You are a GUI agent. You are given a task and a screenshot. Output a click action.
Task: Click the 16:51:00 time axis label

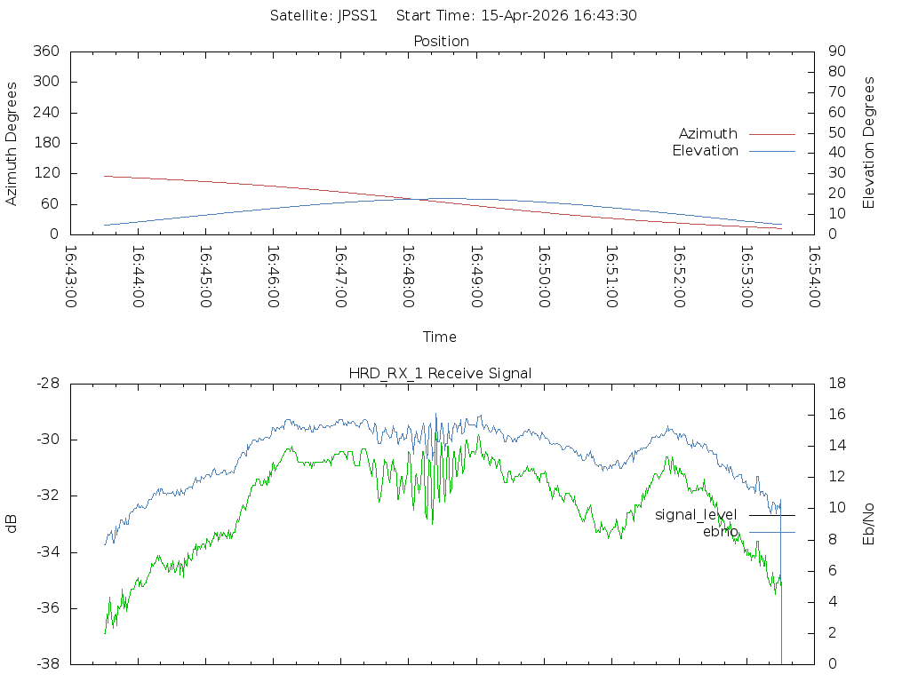[x=611, y=277]
